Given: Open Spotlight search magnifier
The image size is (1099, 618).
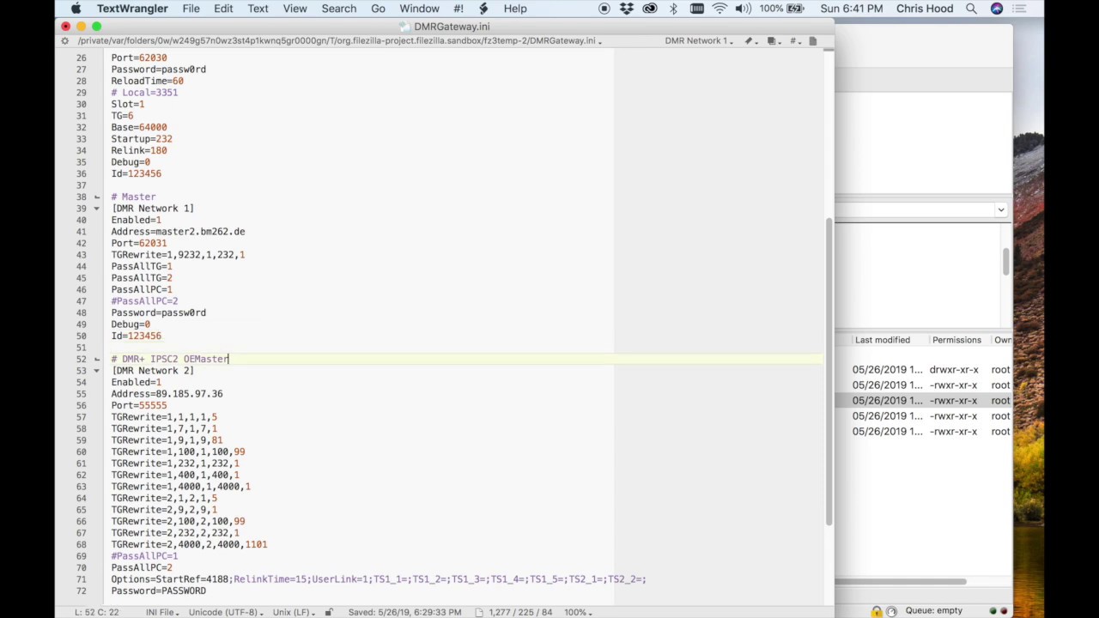Looking at the screenshot, I should pyautogui.click(x=971, y=9).
